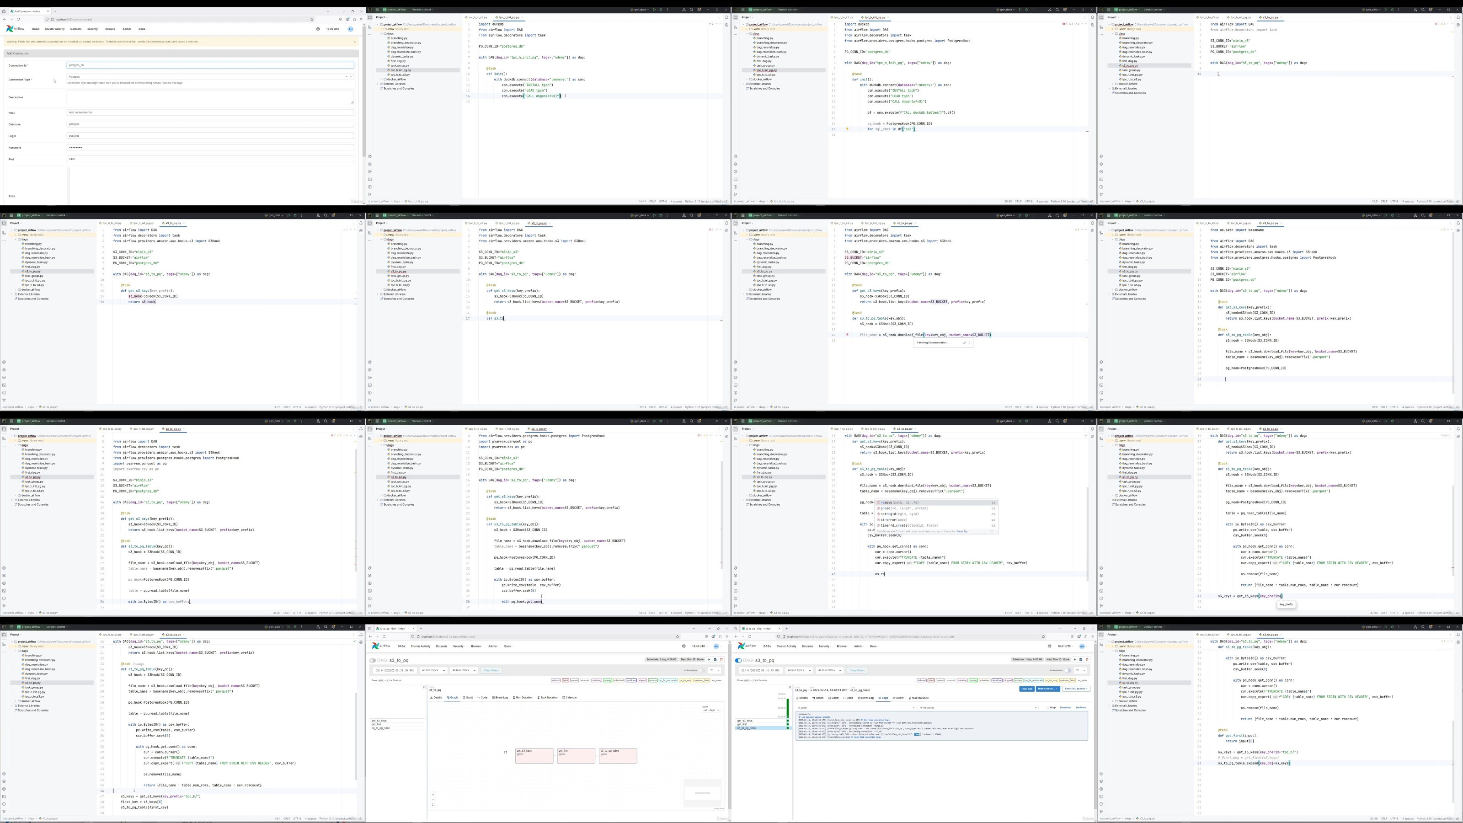Open a new tab beside Add Connection tab
1463x823 pixels.
(55, 11)
